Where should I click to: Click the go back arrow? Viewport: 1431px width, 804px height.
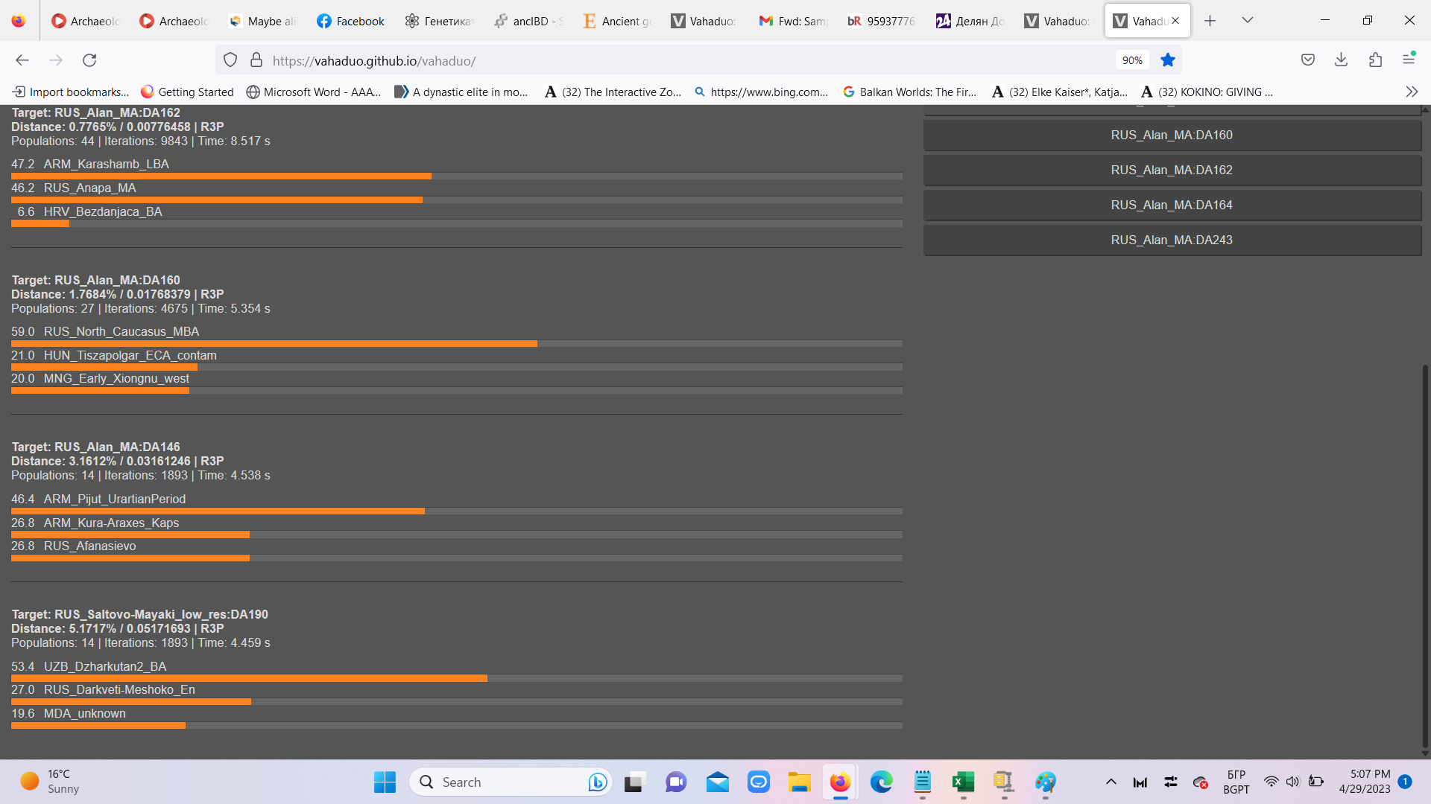click(x=22, y=60)
